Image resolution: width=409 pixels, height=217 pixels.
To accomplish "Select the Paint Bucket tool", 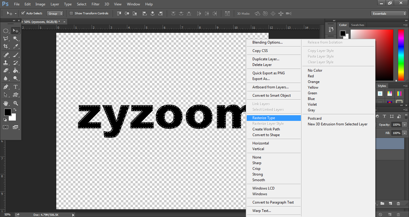I will tap(16, 70).
